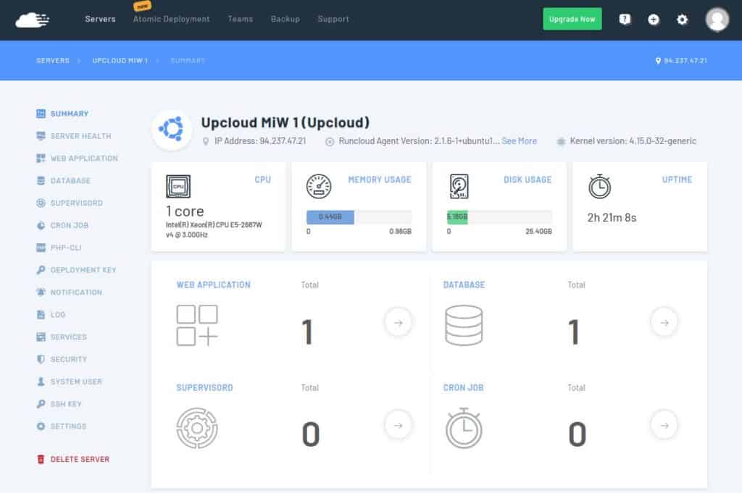Click the Summary sidebar icon
The width and height of the screenshot is (742, 493).
pyautogui.click(x=41, y=114)
